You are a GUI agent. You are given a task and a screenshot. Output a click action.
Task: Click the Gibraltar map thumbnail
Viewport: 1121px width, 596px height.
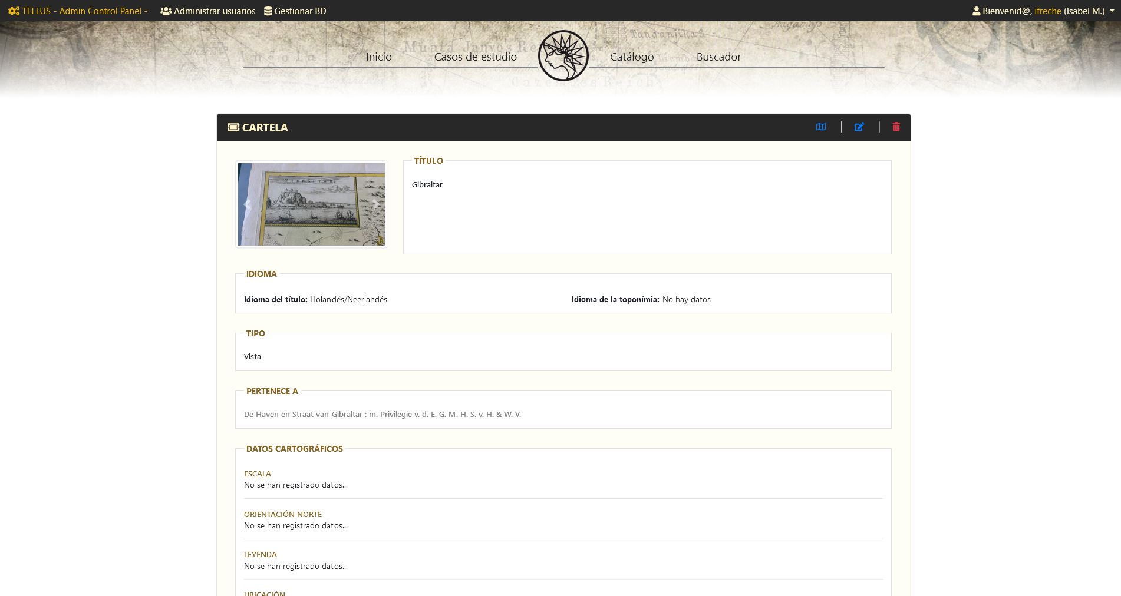coord(311,204)
